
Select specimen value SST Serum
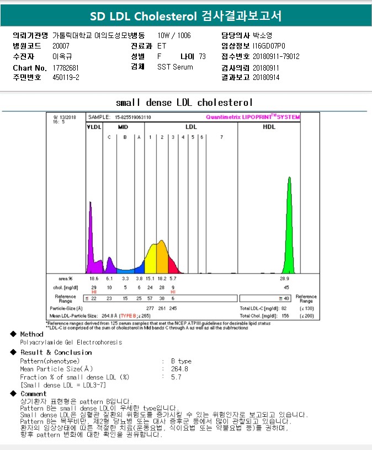click(x=175, y=67)
